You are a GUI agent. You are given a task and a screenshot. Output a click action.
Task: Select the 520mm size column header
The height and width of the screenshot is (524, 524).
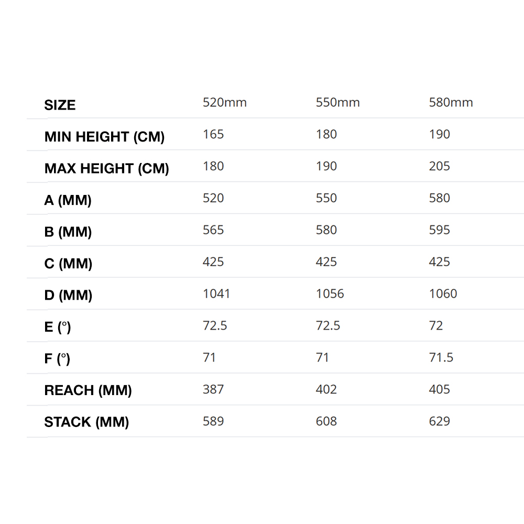[x=224, y=103]
